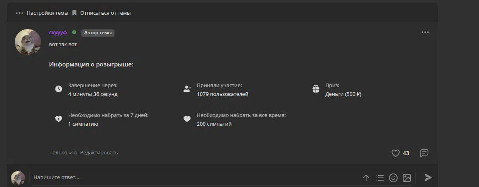Like the post with the heart icon
479x187 pixels.
point(395,153)
